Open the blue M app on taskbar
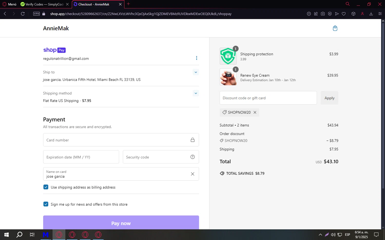385x240 pixels. coord(46,235)
